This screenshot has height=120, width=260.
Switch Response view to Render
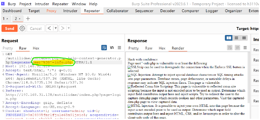coord(178,48)
